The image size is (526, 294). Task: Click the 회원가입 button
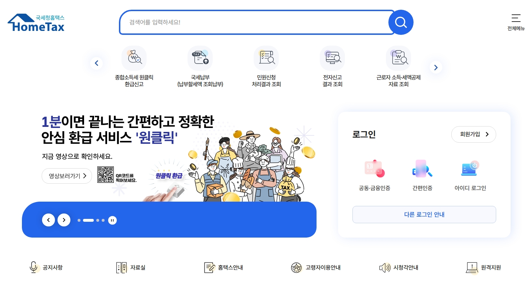474,134
